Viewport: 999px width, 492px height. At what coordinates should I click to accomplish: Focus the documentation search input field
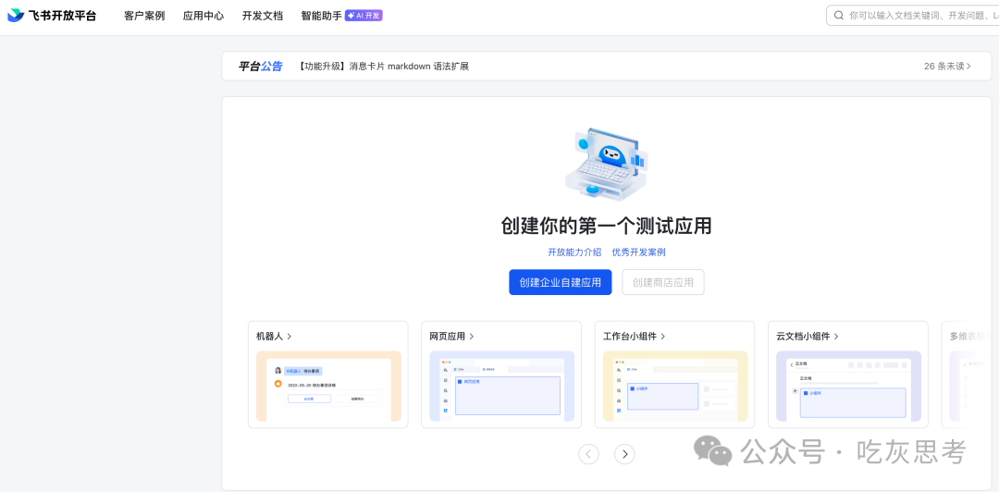click(x=912, y=16)
